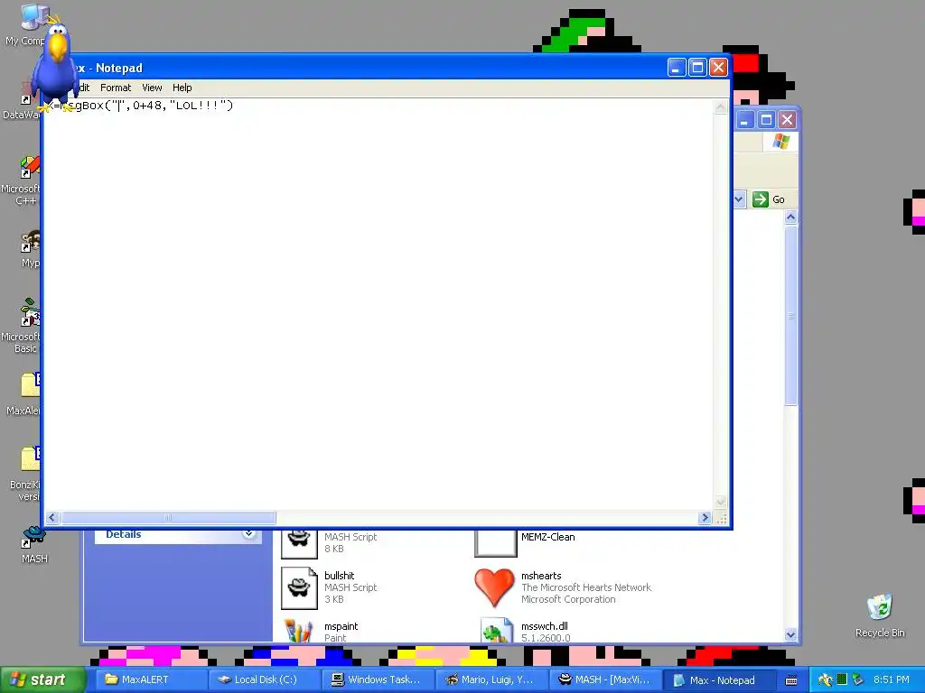Switch to Mario, Luigi taskbar window

(492, 679)
